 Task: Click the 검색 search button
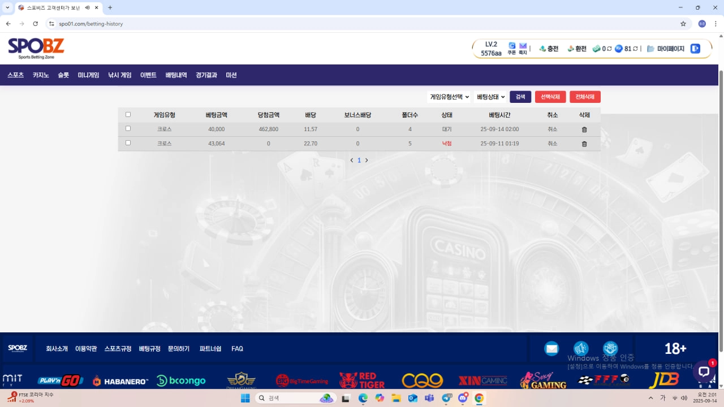[x=520, y=97]
